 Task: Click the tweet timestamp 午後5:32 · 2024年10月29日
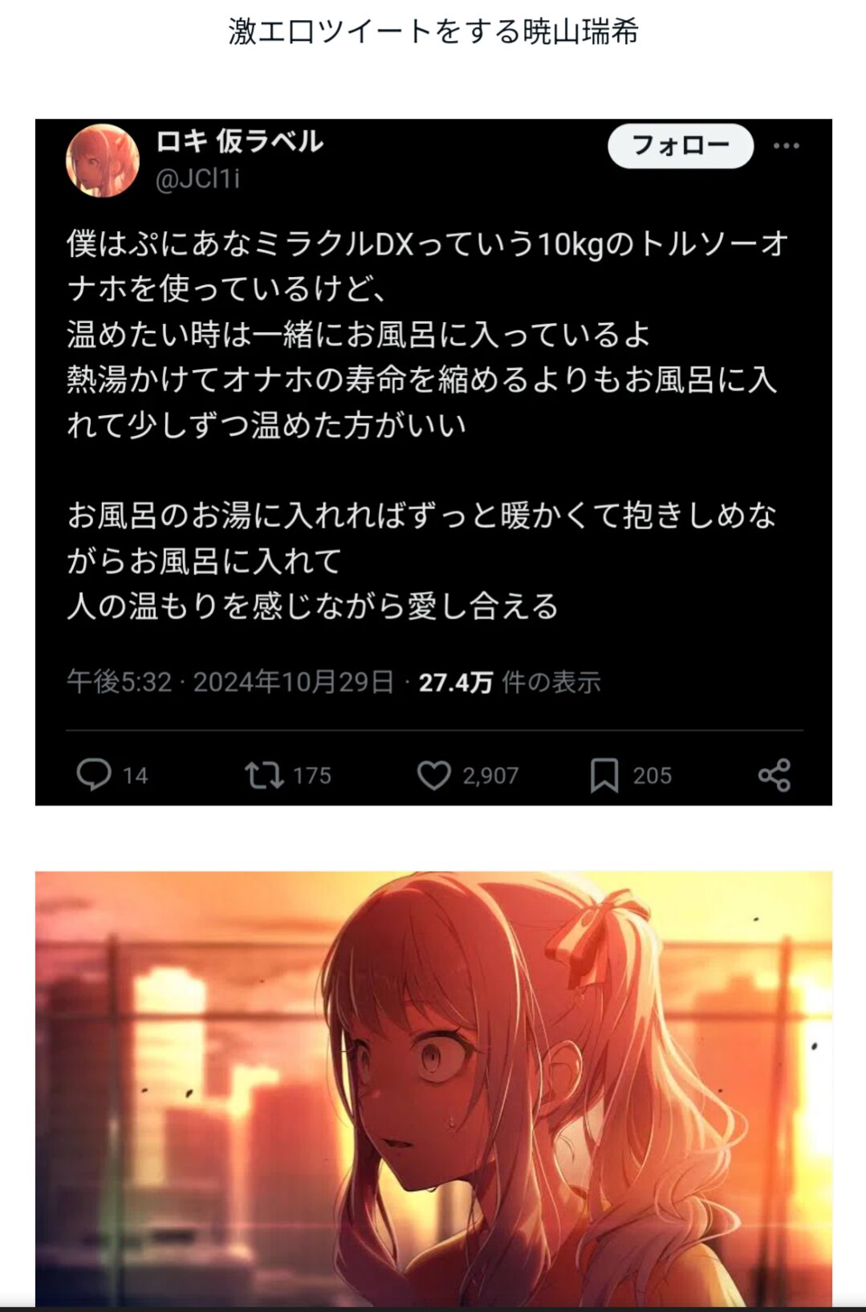[230, 682]
